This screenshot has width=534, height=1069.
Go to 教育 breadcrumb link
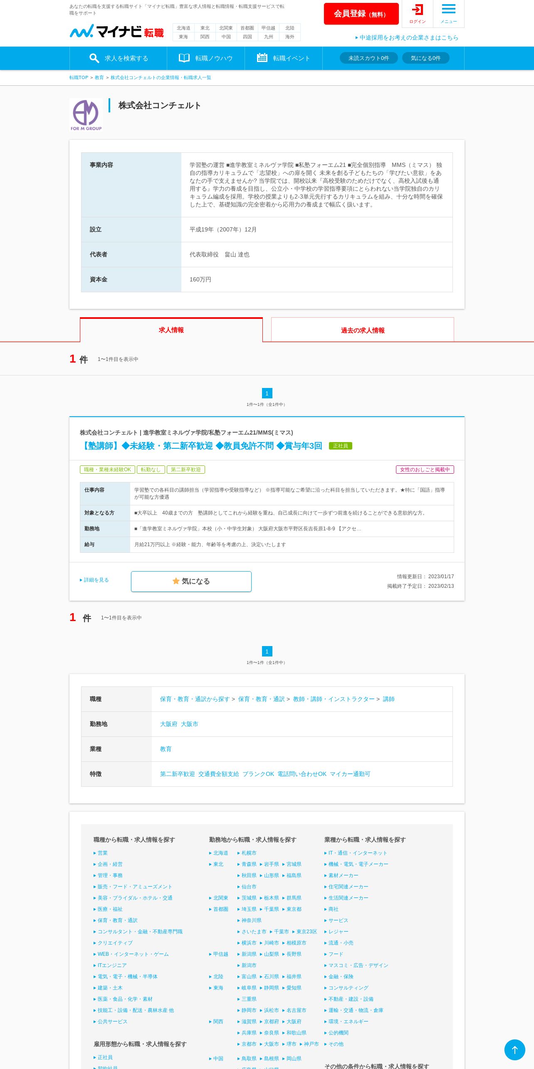tap(99, 77)
